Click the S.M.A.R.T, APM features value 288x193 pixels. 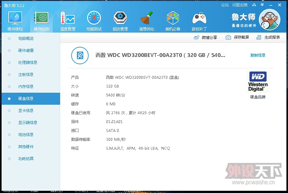pyautogui.click(x=138, y=148)
